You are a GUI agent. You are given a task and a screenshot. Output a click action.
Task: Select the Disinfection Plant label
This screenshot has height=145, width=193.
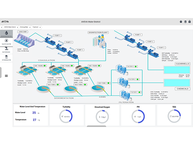point(99,32)
